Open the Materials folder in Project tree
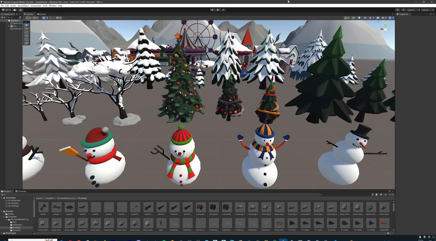 (17, 225)
